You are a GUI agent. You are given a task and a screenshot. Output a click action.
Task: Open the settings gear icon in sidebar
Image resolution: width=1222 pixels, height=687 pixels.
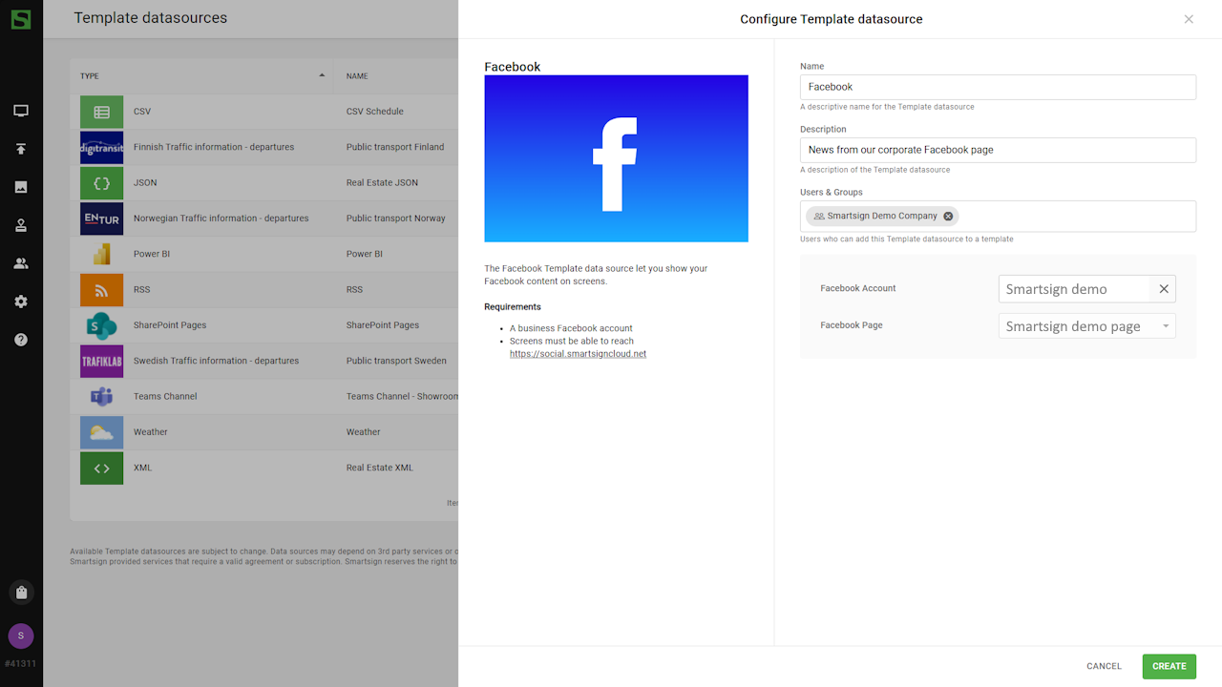tap(21, 302)
